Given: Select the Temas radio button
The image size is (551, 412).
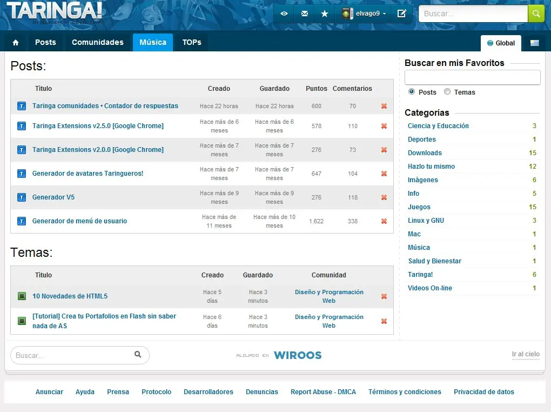Looking at the screenshot, I should [447, 92].
